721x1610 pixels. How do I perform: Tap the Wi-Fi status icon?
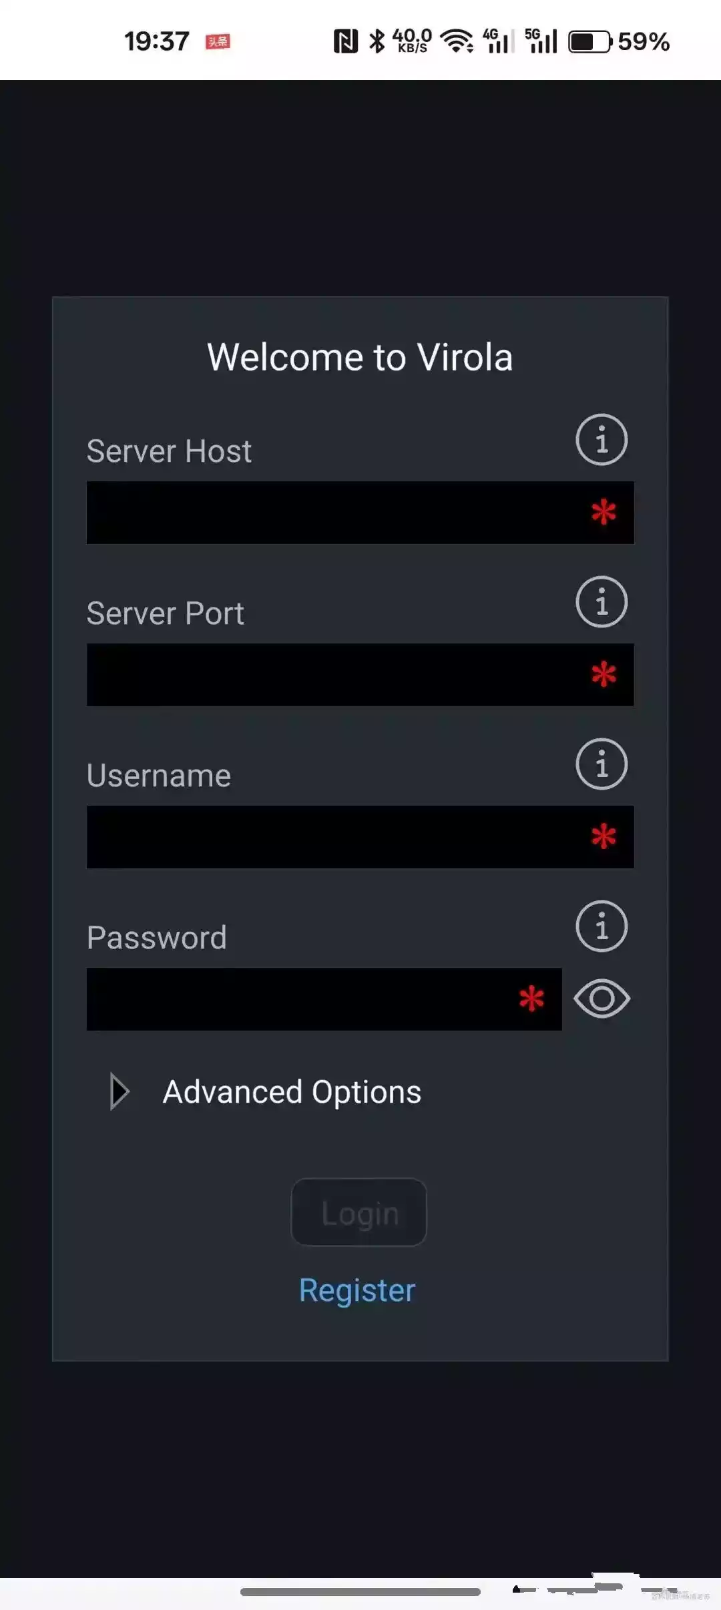click(458, 41)
